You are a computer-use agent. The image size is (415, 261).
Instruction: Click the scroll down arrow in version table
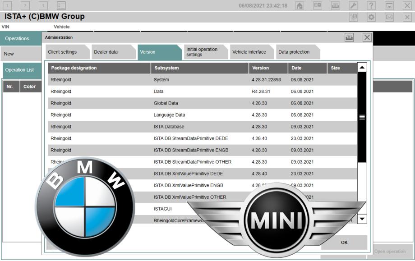click(362, 219)
